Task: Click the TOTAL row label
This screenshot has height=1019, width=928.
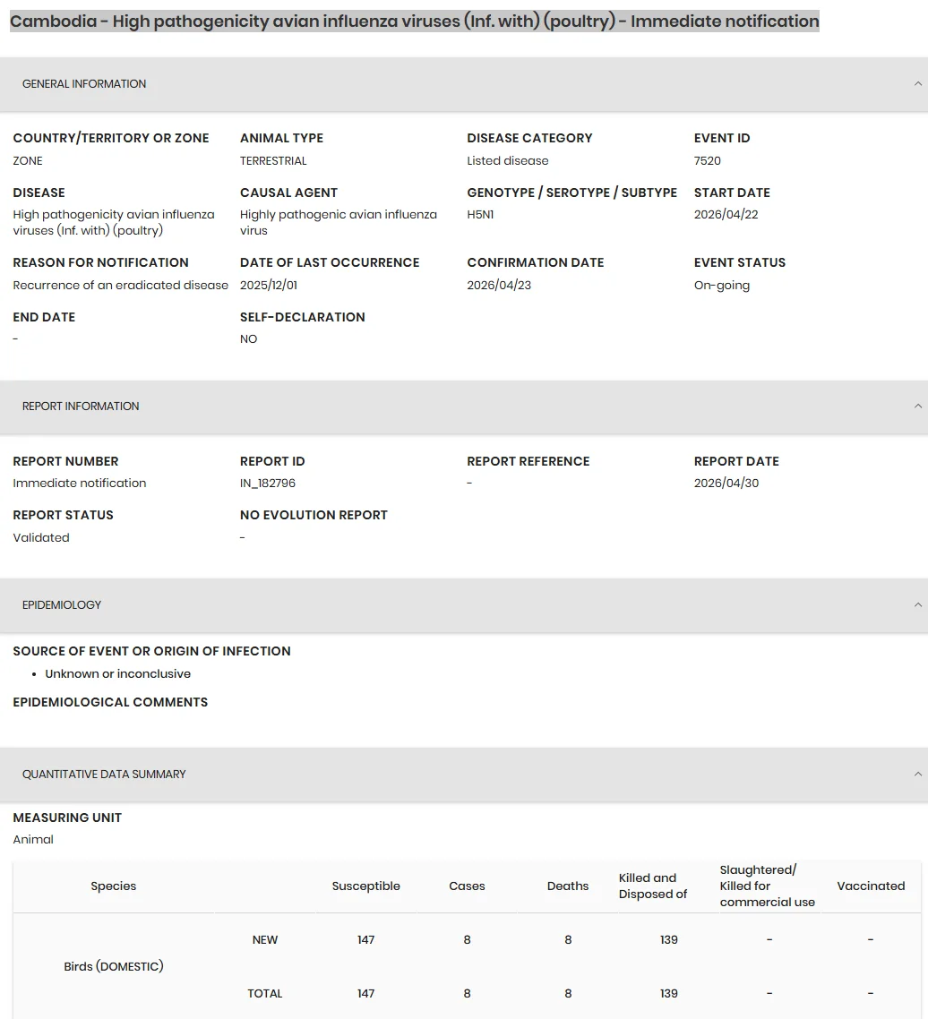Action: [x=264, y=993]
